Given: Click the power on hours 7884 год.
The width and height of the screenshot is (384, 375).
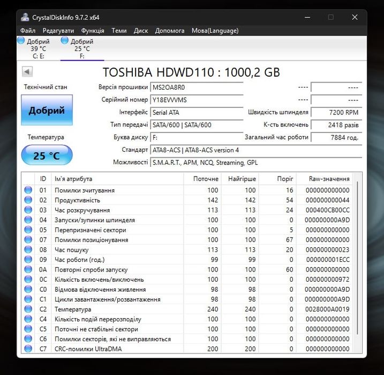Looking at the screenshot, I should point(336,137).
